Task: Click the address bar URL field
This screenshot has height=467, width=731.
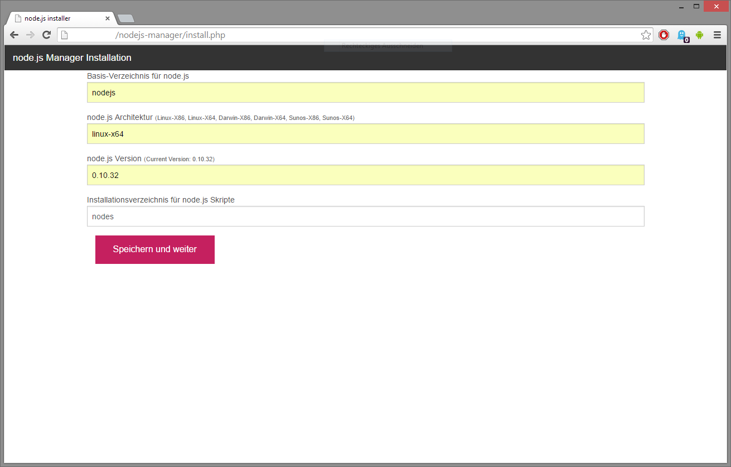Action: 355,35
